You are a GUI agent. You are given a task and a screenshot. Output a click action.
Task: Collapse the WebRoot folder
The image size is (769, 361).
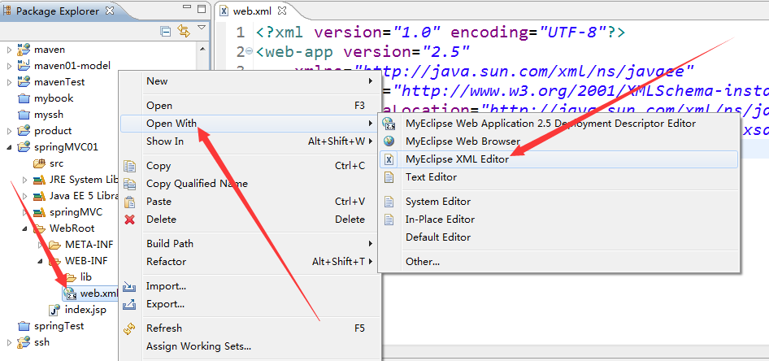tap(24, 228)
